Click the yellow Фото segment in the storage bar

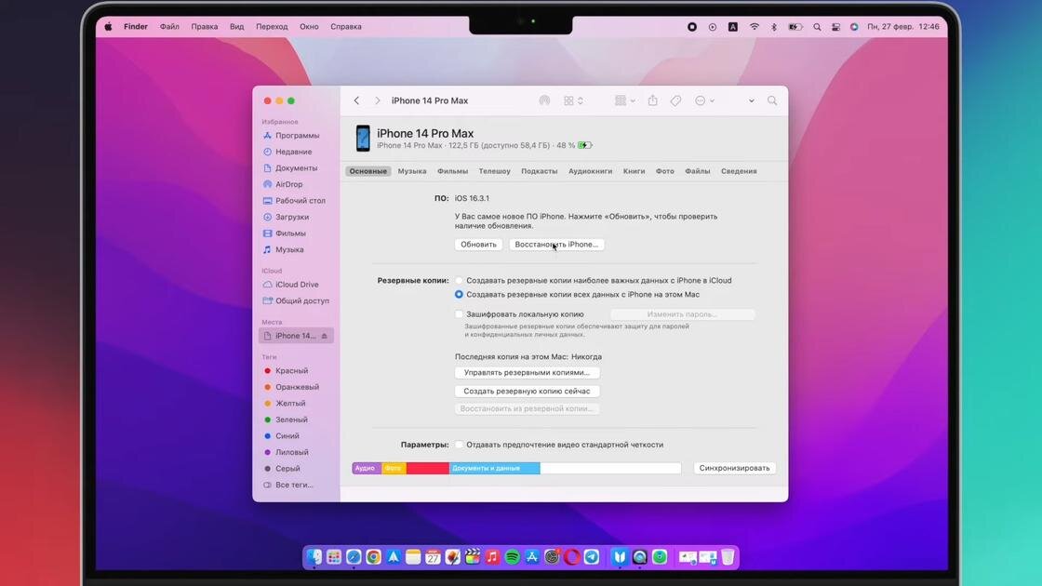coord(392,468)
